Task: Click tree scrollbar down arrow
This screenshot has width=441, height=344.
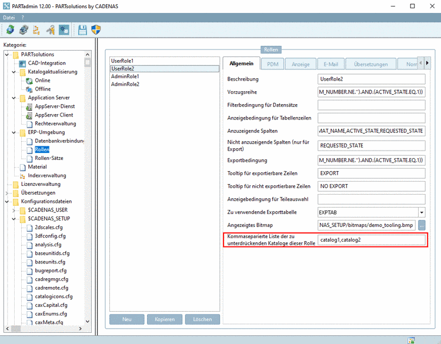Action: click(x=88, y=321)
